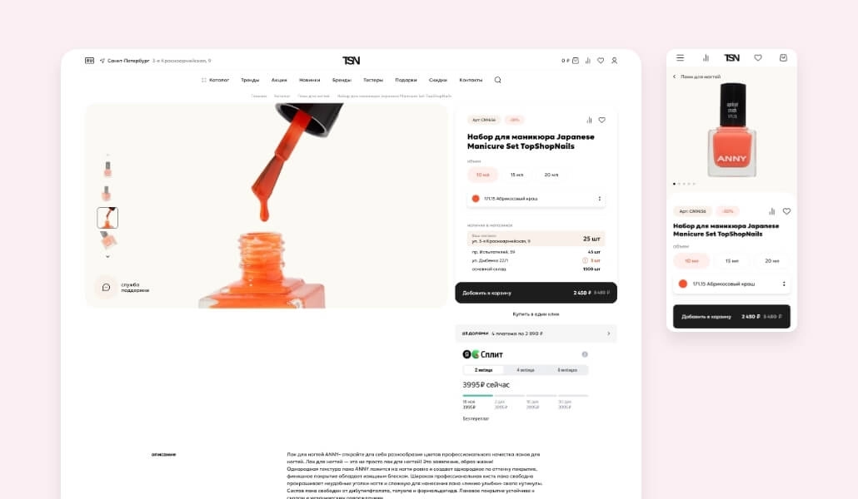Open the mobile color shade dropdown

tap(731, 284)
